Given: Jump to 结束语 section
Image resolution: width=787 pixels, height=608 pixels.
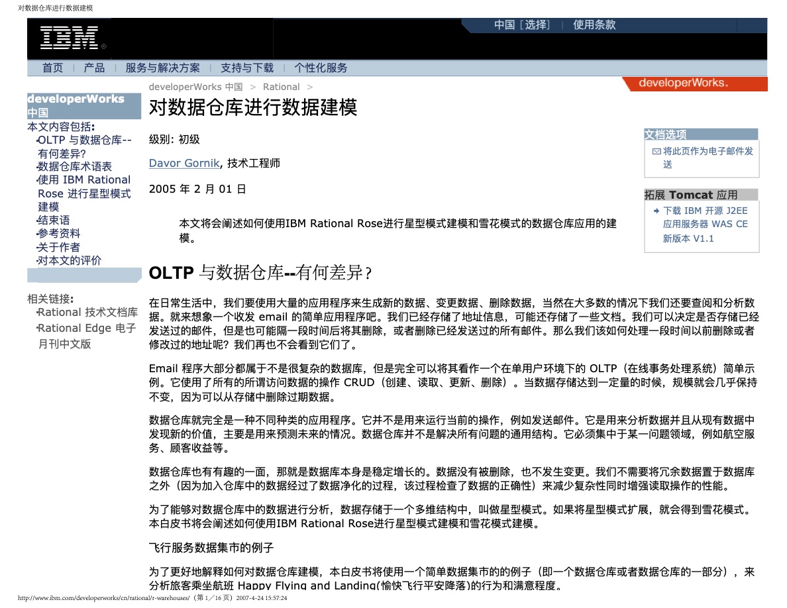Looking at the screenshot, I should click(x=54, y=220).
